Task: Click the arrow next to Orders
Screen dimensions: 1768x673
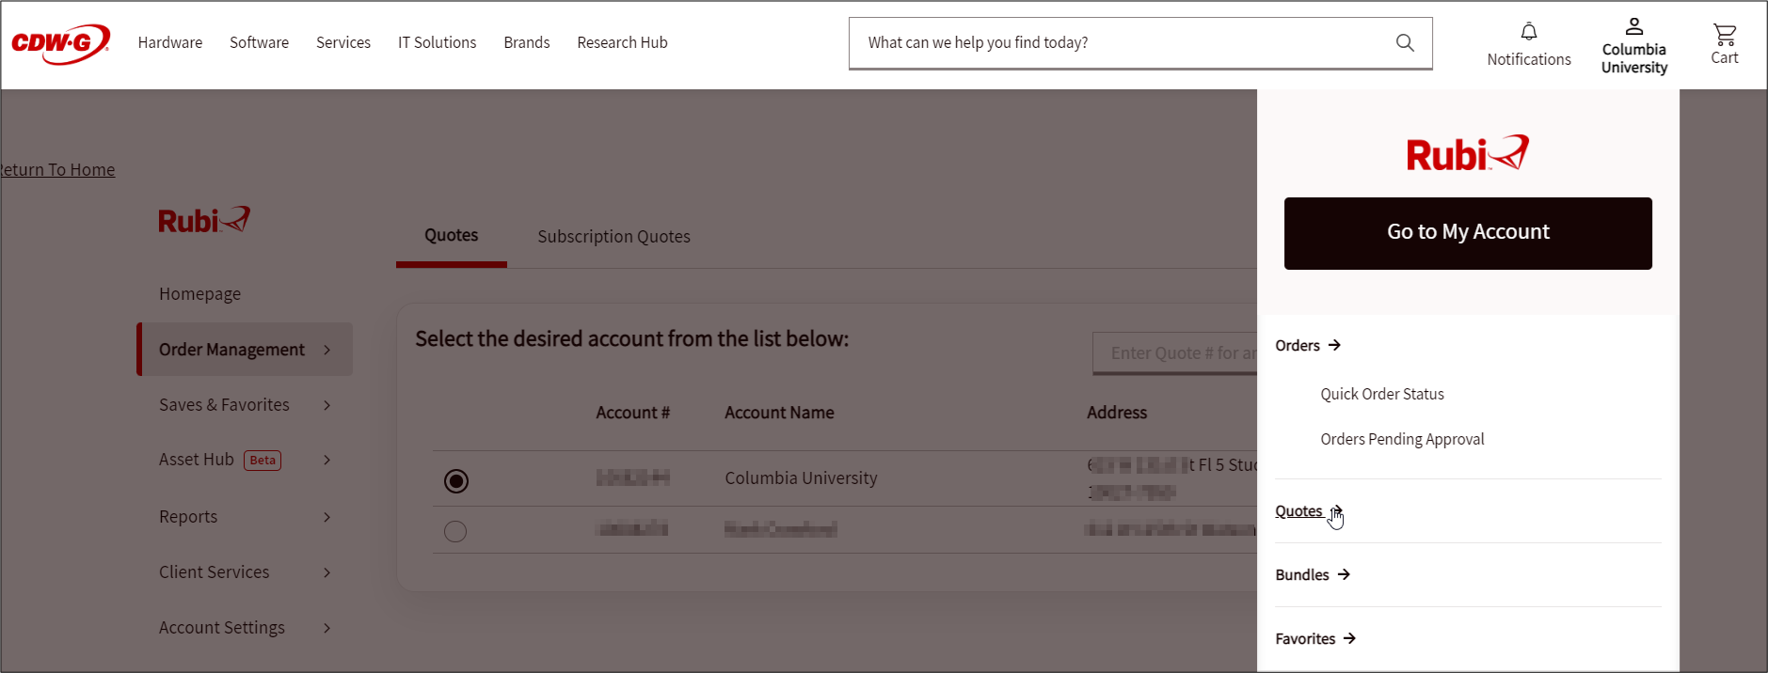Action: click(1334, 345)
